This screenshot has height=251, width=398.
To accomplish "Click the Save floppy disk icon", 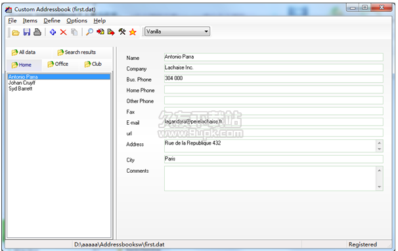I will [x=27, y=32].
